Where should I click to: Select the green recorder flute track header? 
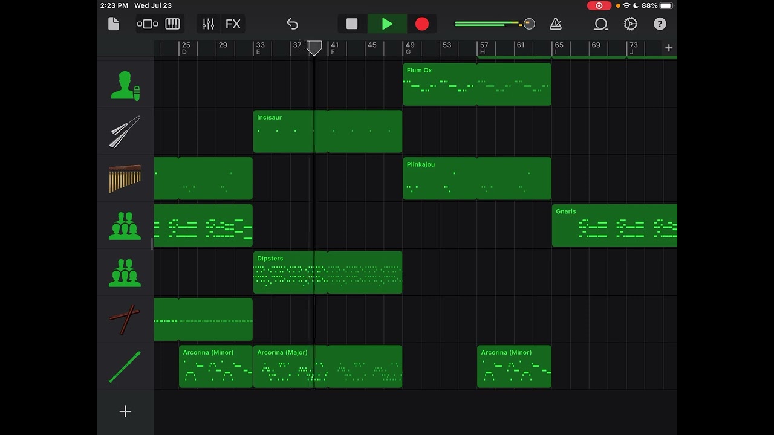click(x=125, y=367)
